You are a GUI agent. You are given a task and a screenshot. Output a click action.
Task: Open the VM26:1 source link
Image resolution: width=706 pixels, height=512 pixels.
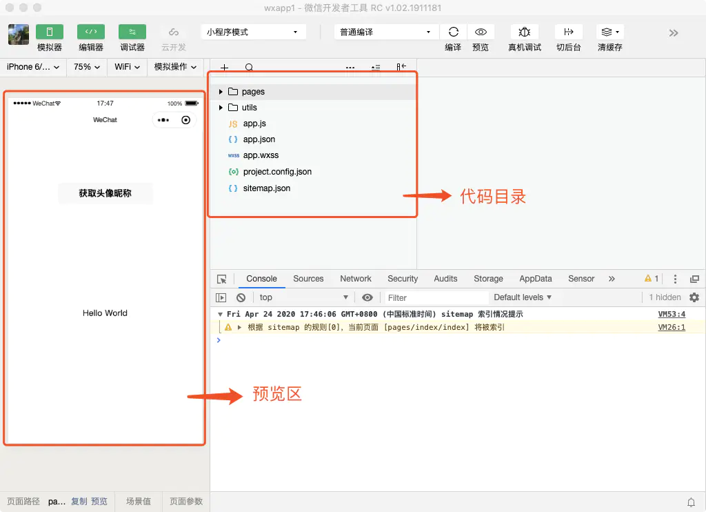pos(672,327)
